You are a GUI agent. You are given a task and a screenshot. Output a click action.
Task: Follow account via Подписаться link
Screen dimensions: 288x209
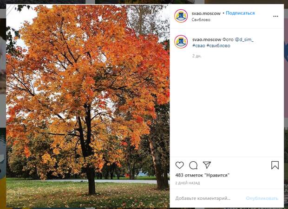[x=240, y=13]
